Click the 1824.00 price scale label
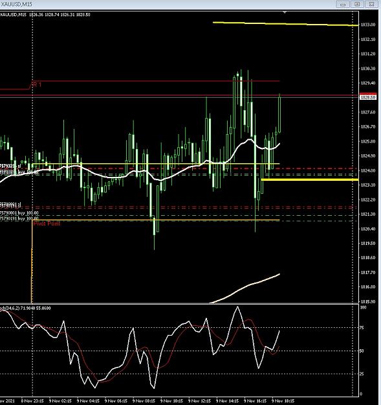 (368, 170)
